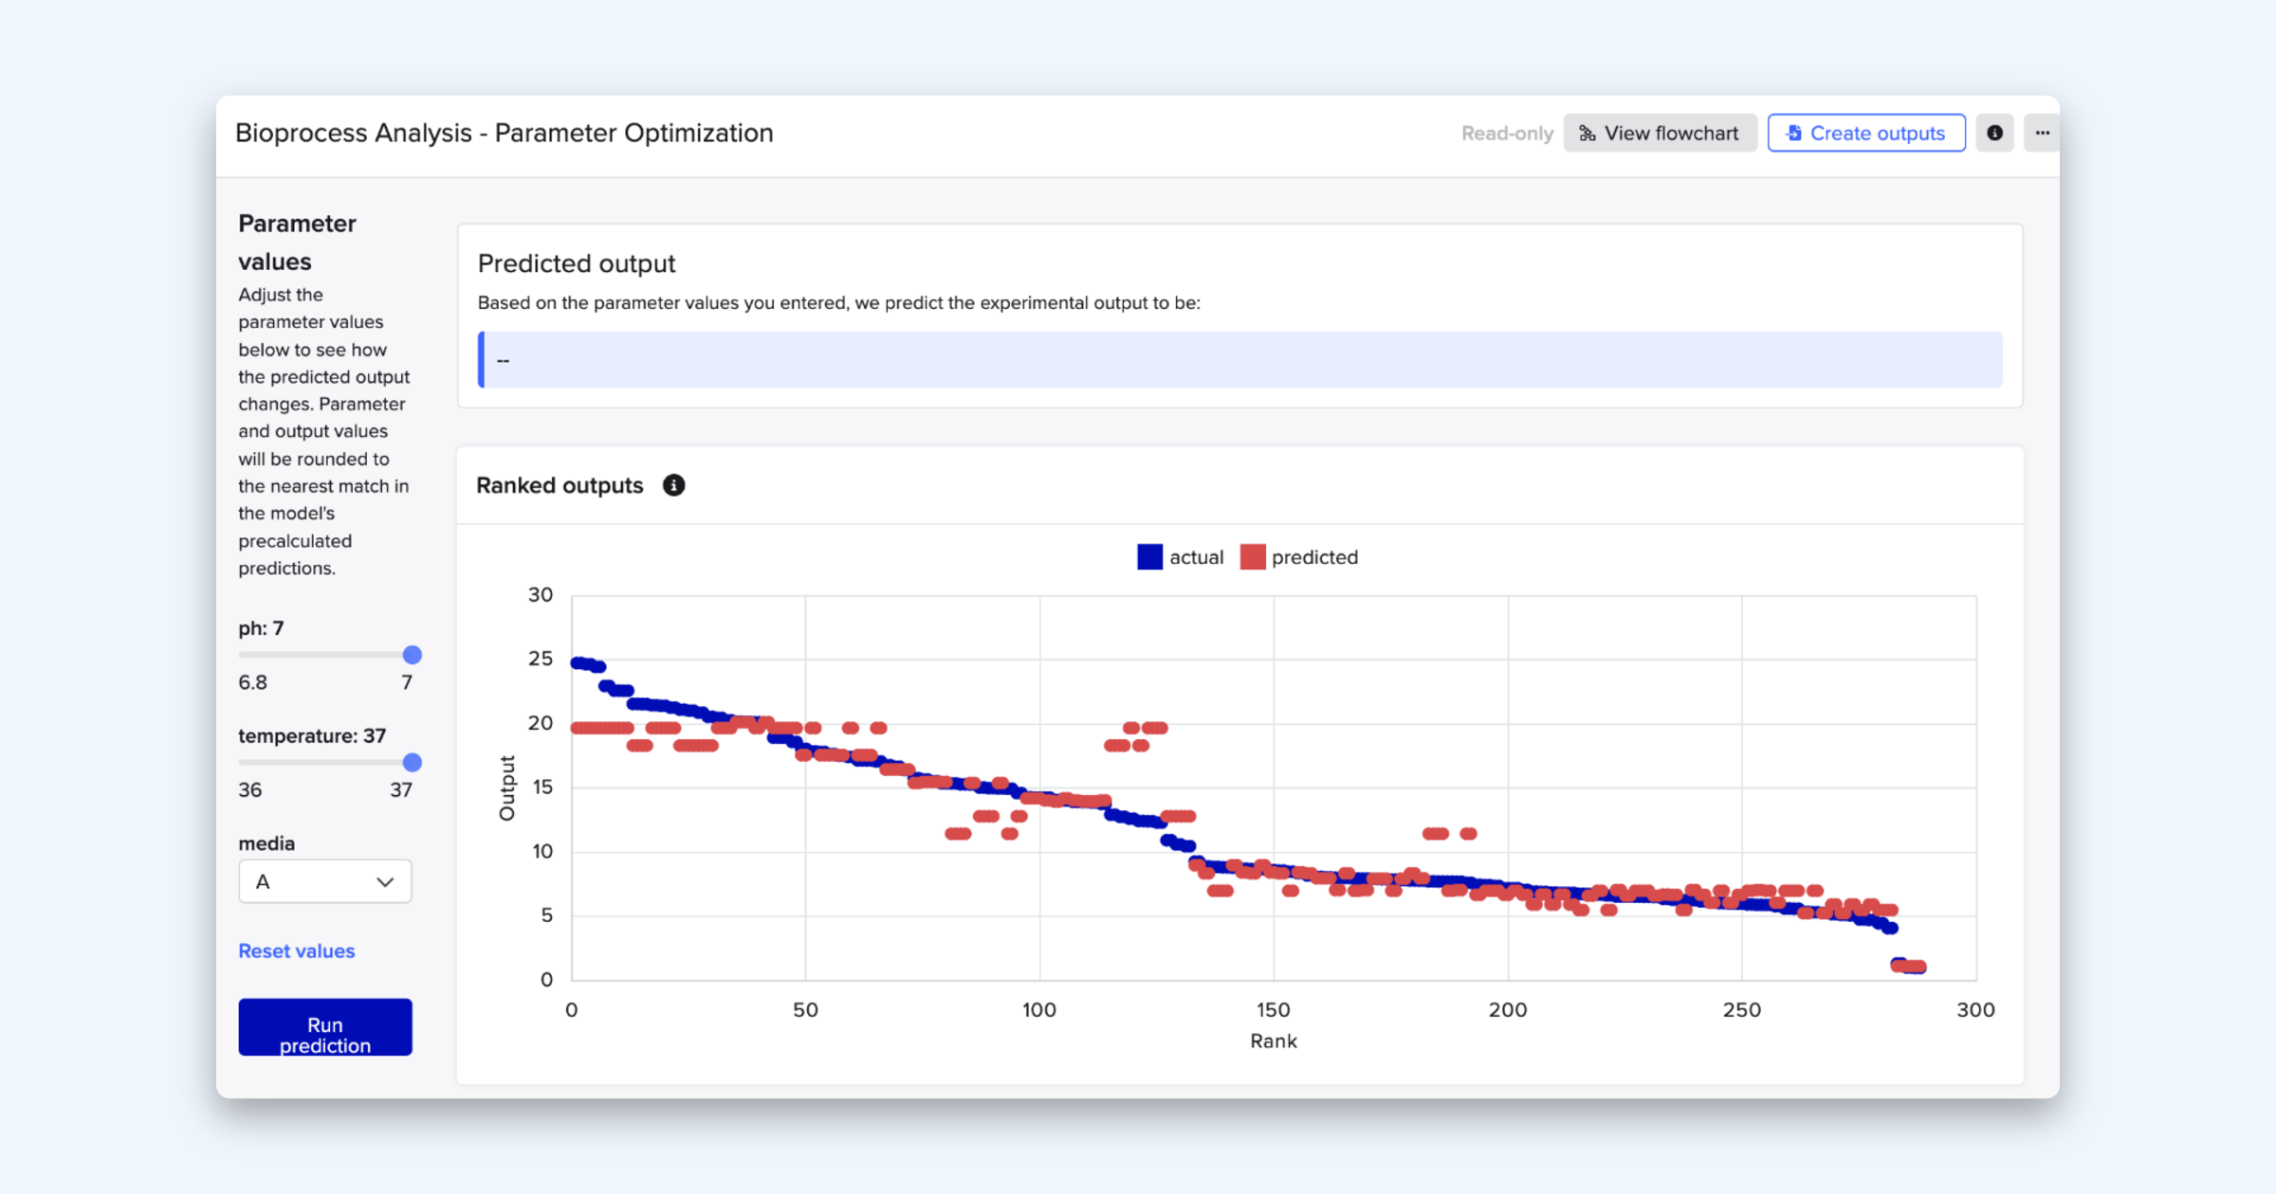Click the x-axis tick label 50

[x=805, y=1010]
